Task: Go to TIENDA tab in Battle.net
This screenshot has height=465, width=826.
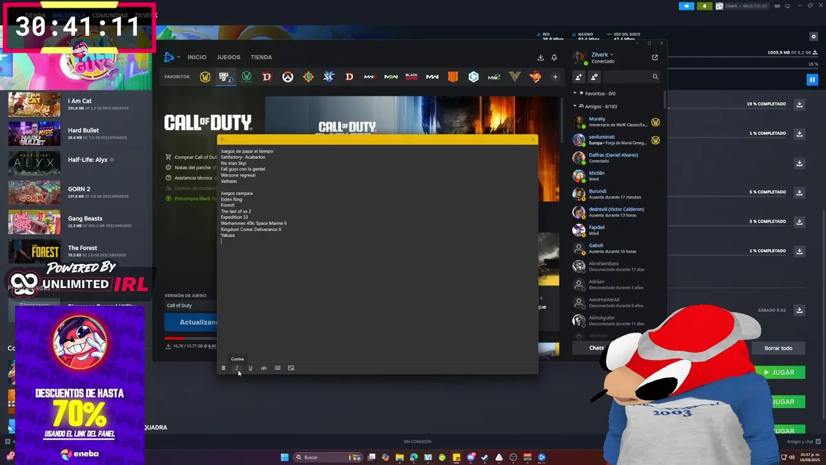Action: (261, 57)
